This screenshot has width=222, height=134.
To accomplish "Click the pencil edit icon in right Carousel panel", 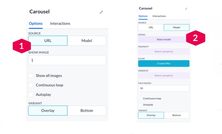I will pyautogui.click(x=186, y=9).
